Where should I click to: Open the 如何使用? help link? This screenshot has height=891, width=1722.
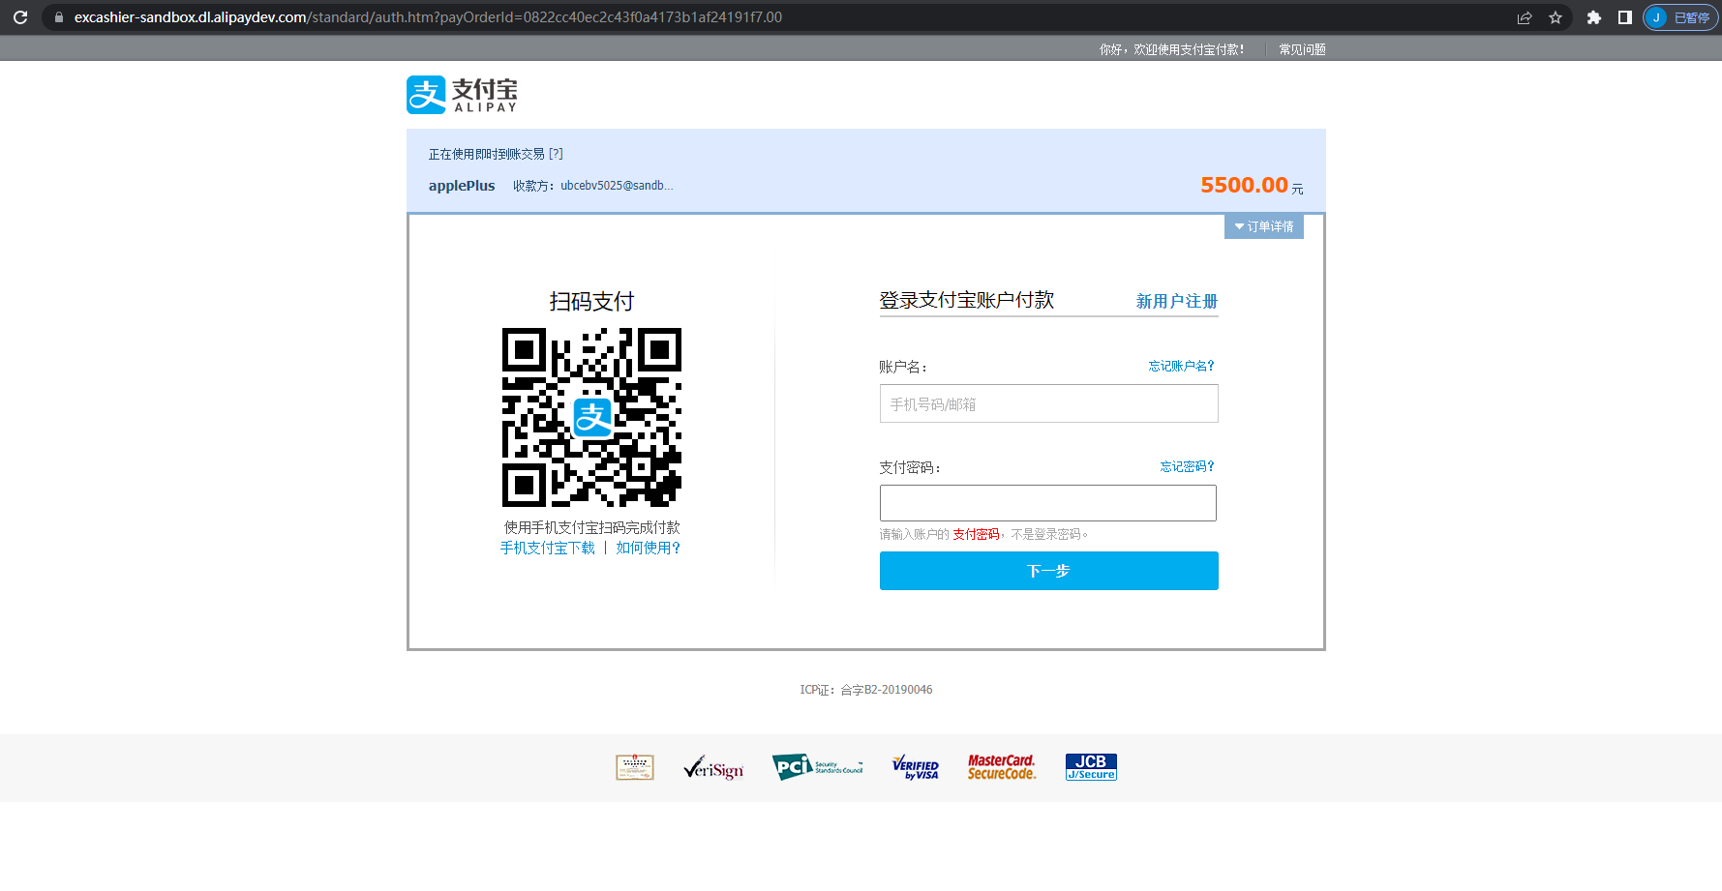coord(649,548)
